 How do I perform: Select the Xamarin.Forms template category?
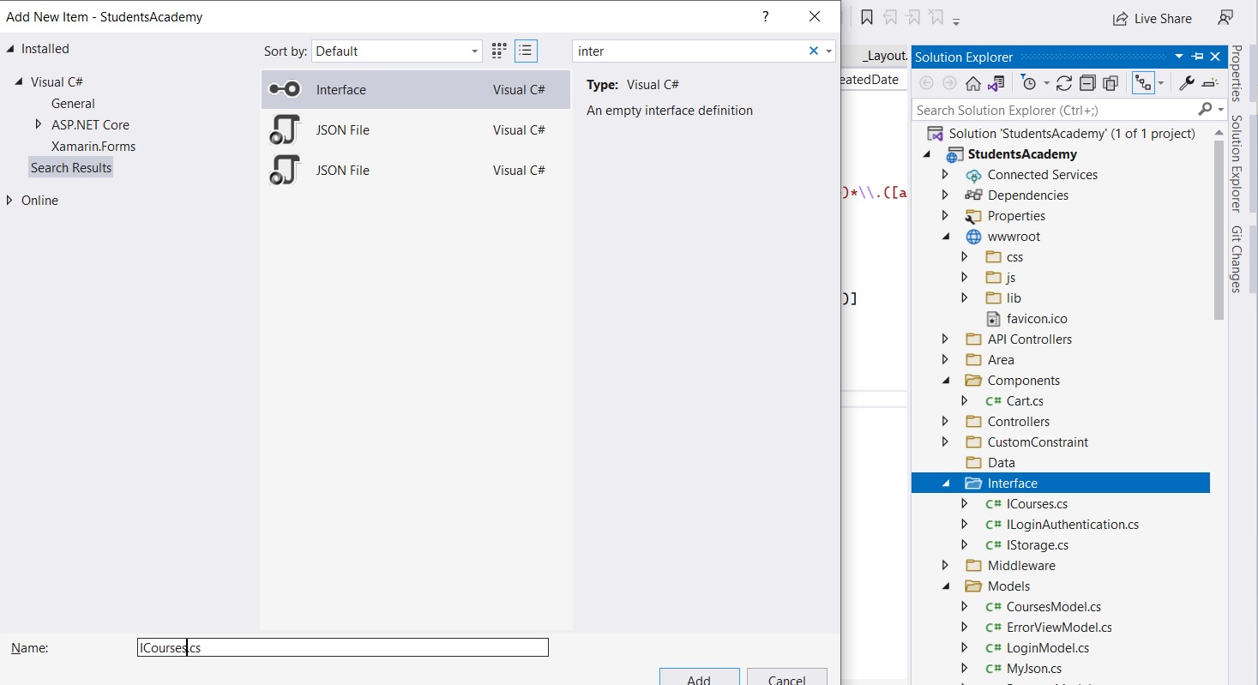(x=93, y=147)
